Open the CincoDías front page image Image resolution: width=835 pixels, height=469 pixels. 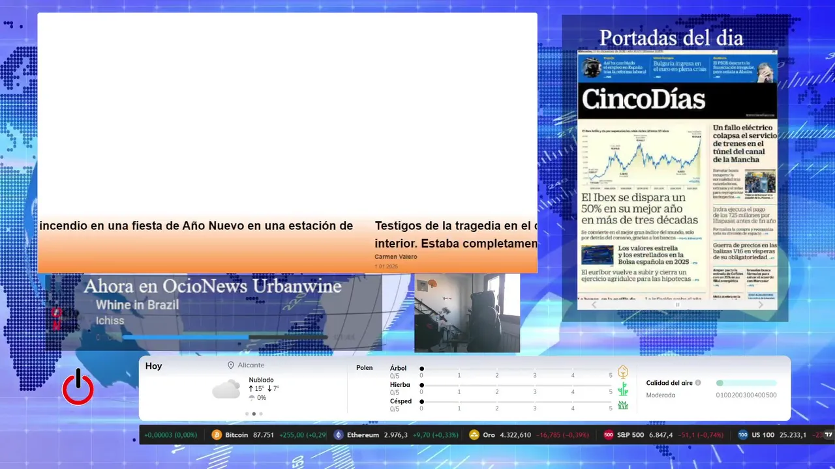click(x=677, y=174)
